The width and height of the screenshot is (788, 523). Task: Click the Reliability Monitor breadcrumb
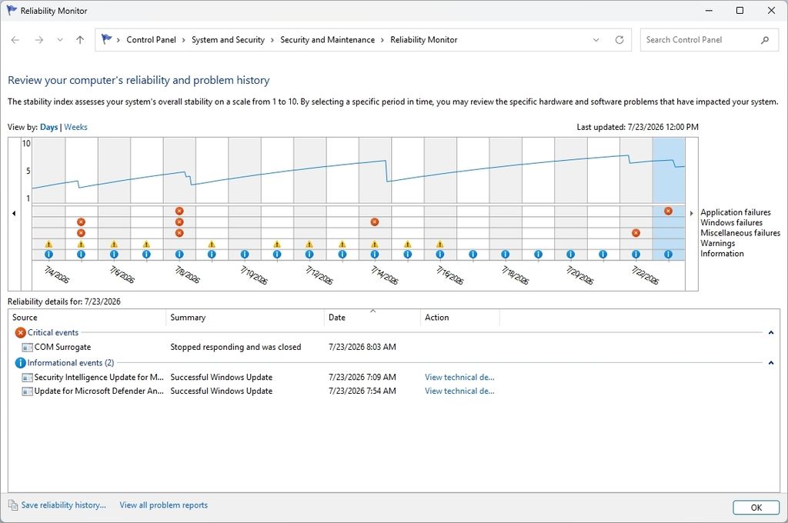tap(424, 40)
